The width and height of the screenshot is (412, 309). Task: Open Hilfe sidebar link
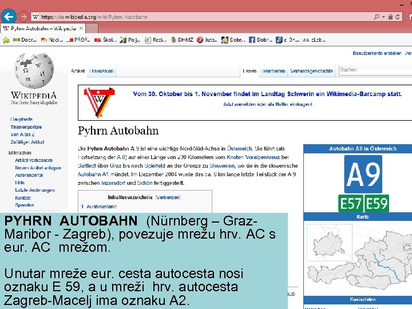(19, 183)
